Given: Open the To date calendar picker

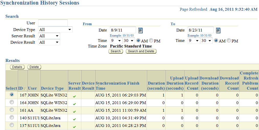Looking at the screenshot, I should coord(218,30).
